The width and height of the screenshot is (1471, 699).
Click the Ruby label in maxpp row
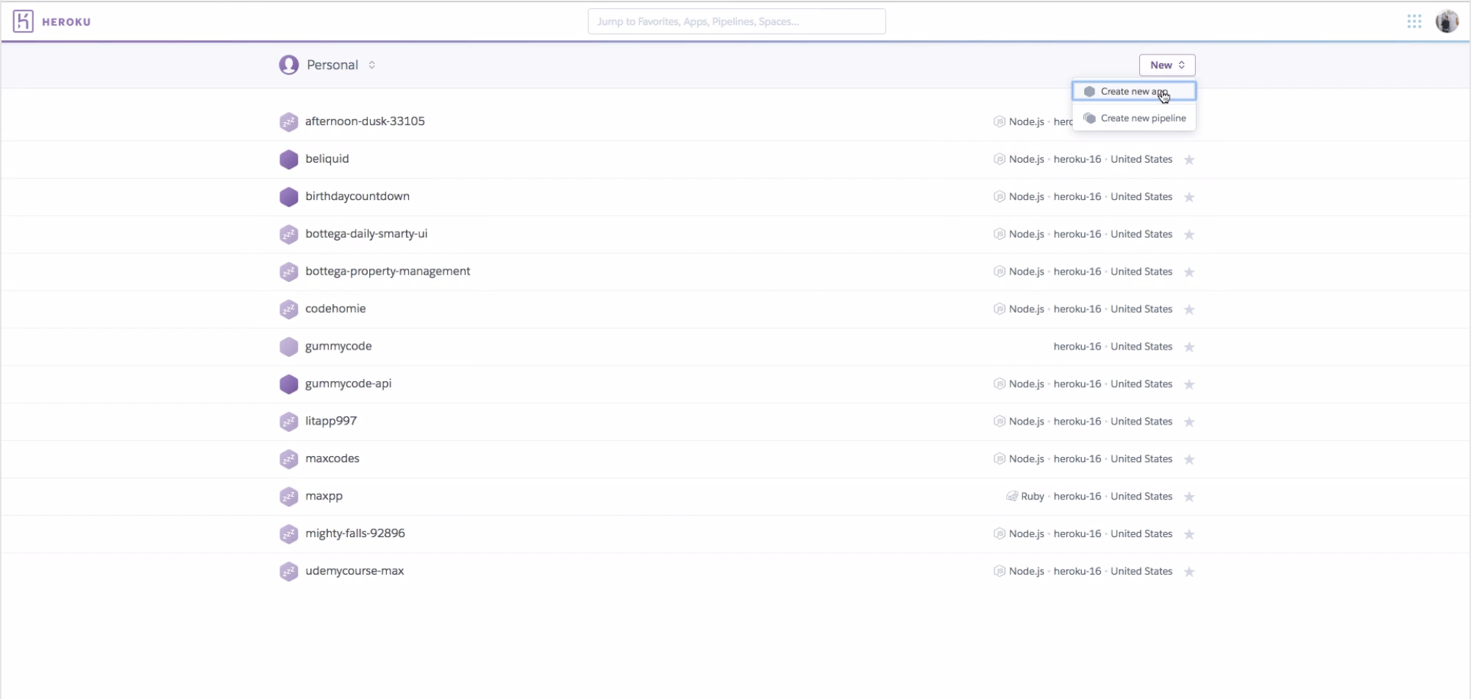pos(1033,497)
